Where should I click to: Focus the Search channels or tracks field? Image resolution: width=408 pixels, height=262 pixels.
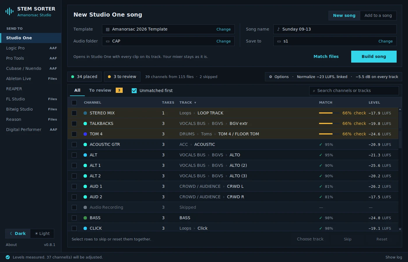point(354,91)
